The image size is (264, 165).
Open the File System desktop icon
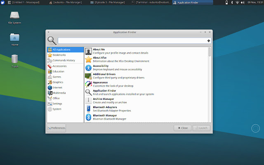(x=15, y=15)
